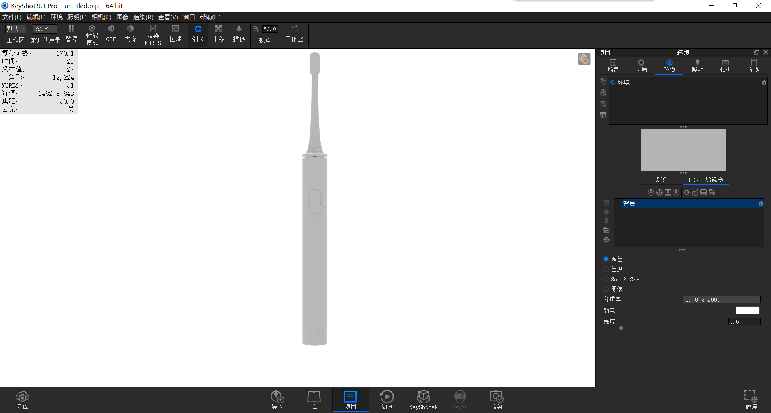Select the Sun & Sky radio button
The width and height of the screenshot is (771, 413).
tap(606, 279)
